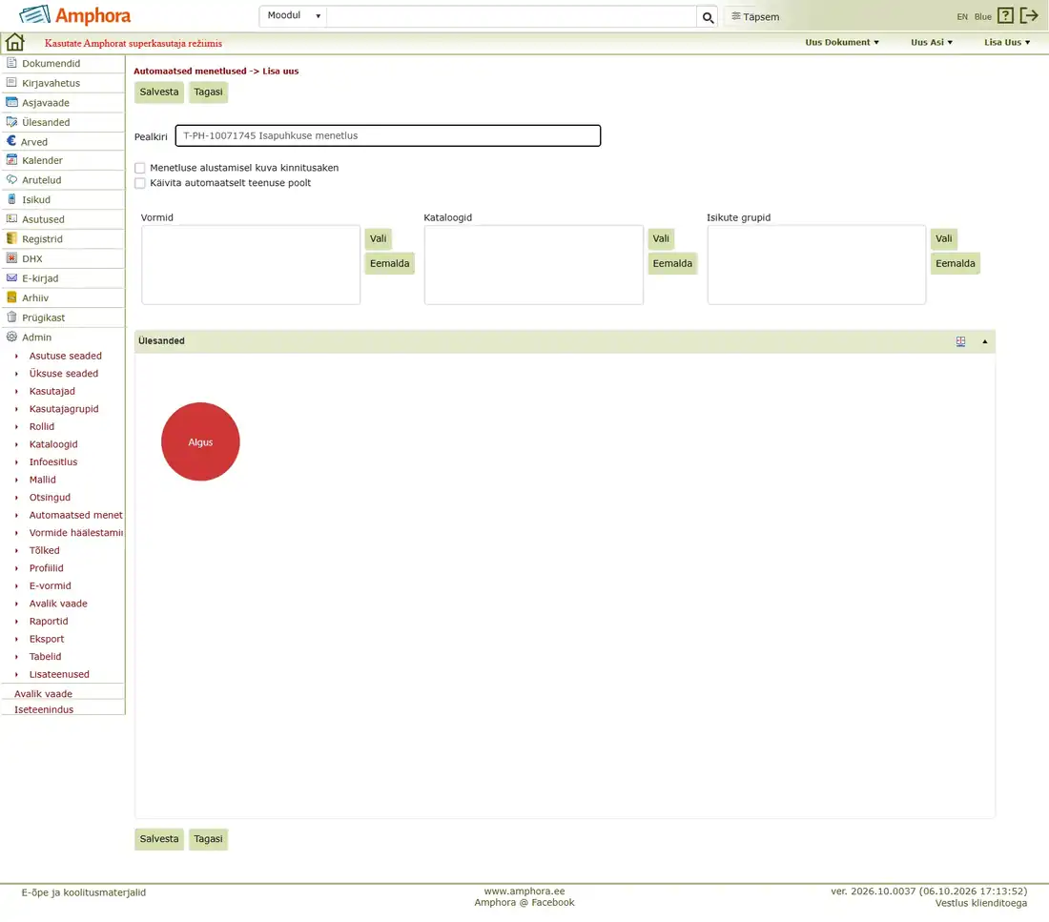Click the search magnifier icon

pos(708,17)
